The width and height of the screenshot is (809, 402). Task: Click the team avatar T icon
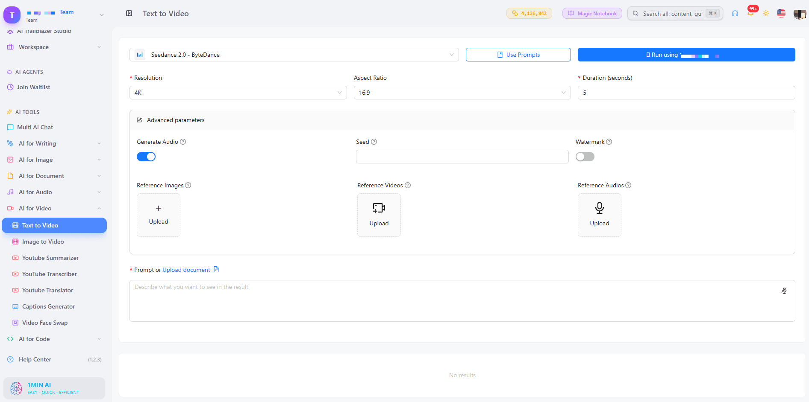pos(12,15)
